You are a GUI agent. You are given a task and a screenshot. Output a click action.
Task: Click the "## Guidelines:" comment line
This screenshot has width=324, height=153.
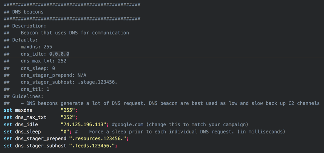[24, 96]
